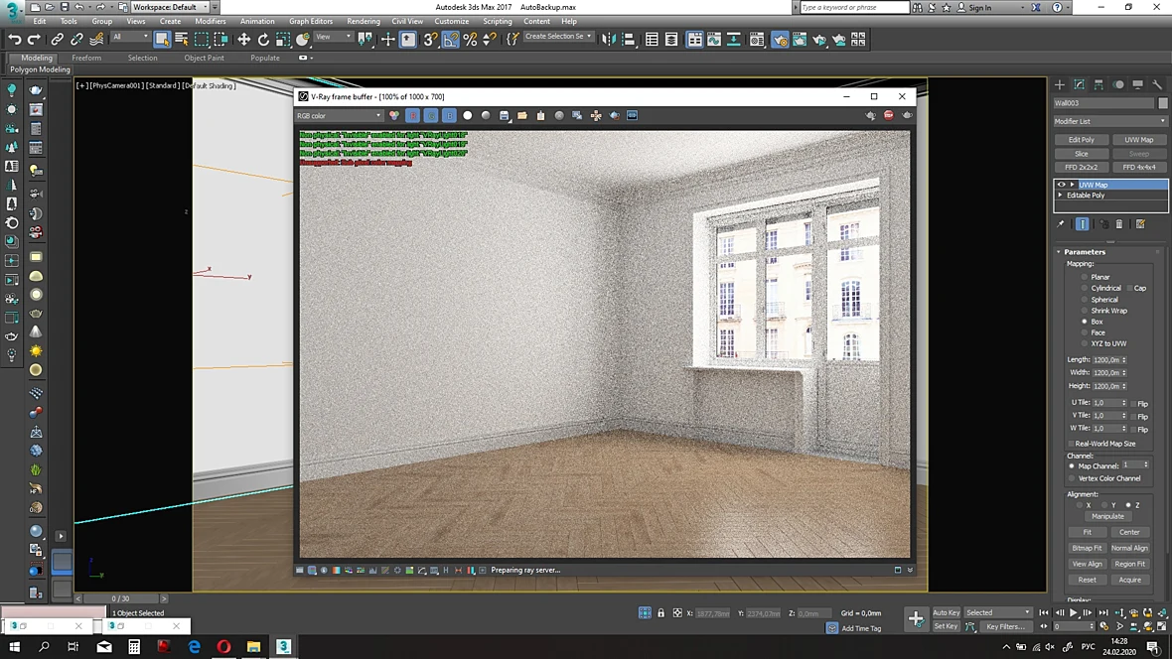Click the Undo arrow icon
The height and width of the screenshot is (659, 1172).
click(x=14, y=40)
